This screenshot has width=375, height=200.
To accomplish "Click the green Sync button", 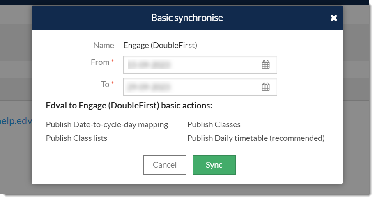I will tap(214, 165).
